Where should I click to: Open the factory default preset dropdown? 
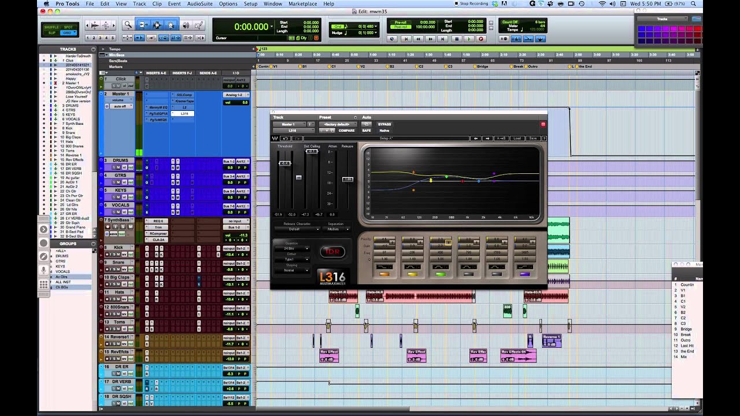tap(338, 124)
